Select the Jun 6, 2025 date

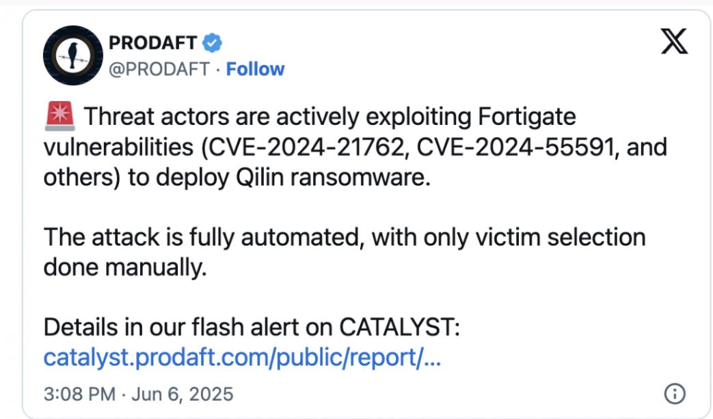click(x=183, y=394)
